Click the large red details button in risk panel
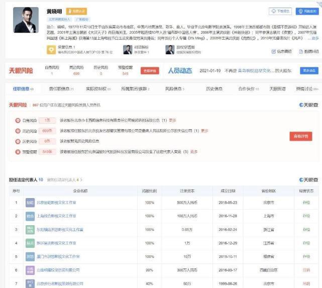Viewport: 322px width, 288px height. click(301, 136)
